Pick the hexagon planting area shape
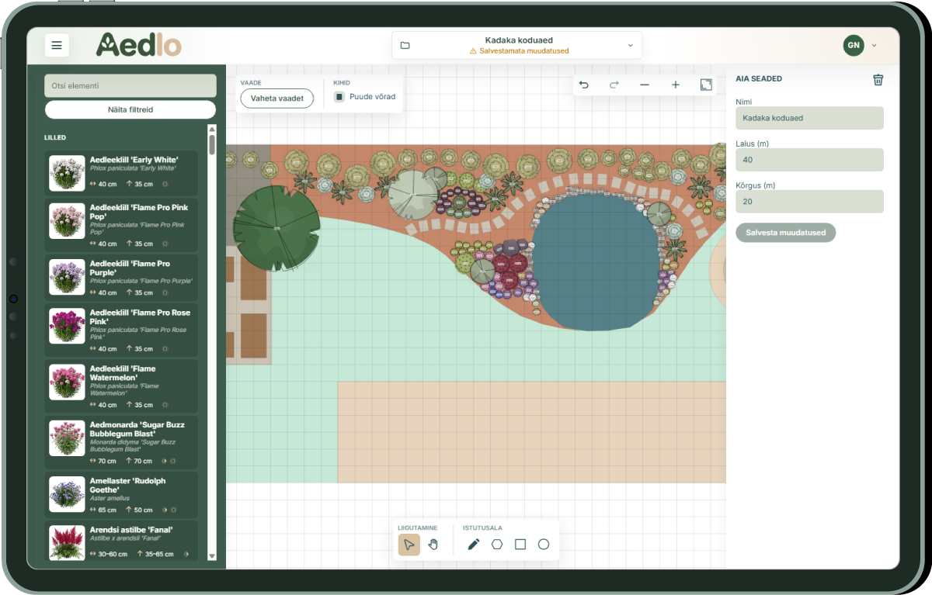This screenshot has width=932, height=595. click(497, 545)
